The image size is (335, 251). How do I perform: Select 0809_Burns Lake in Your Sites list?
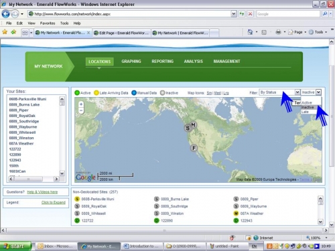click(24, 104)
